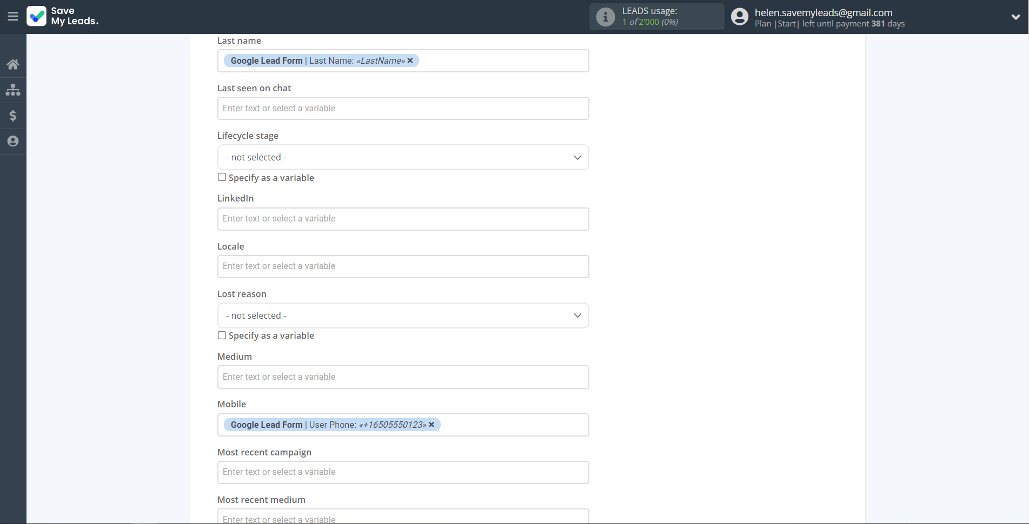
Task: Click the 'Lifecycle stage' label
Action: tap(248, 136)
